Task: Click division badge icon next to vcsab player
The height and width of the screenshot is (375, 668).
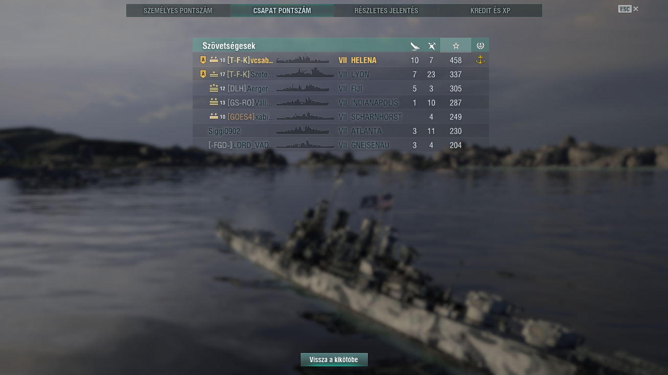Action: pos(203,60)
